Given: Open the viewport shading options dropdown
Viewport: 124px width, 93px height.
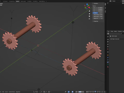Looking at the screenshot, I should pos(85,92).
